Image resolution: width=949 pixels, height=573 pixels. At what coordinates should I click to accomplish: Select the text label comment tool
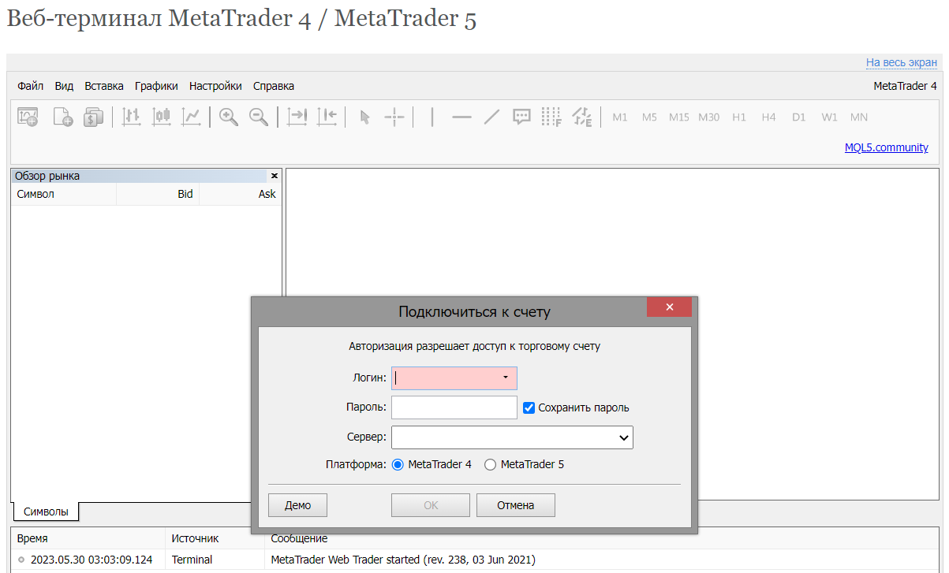(521, 117)
